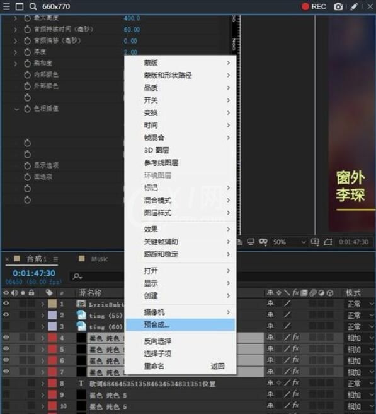The height and width of the screenshot is (414, 376).
Task: Click the tan label color of layer 1
Action: click(52, 304)
